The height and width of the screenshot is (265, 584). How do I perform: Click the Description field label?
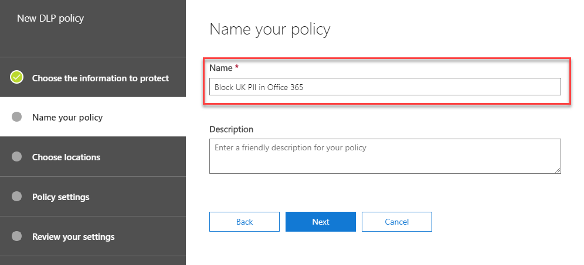[x=232, y=129]
